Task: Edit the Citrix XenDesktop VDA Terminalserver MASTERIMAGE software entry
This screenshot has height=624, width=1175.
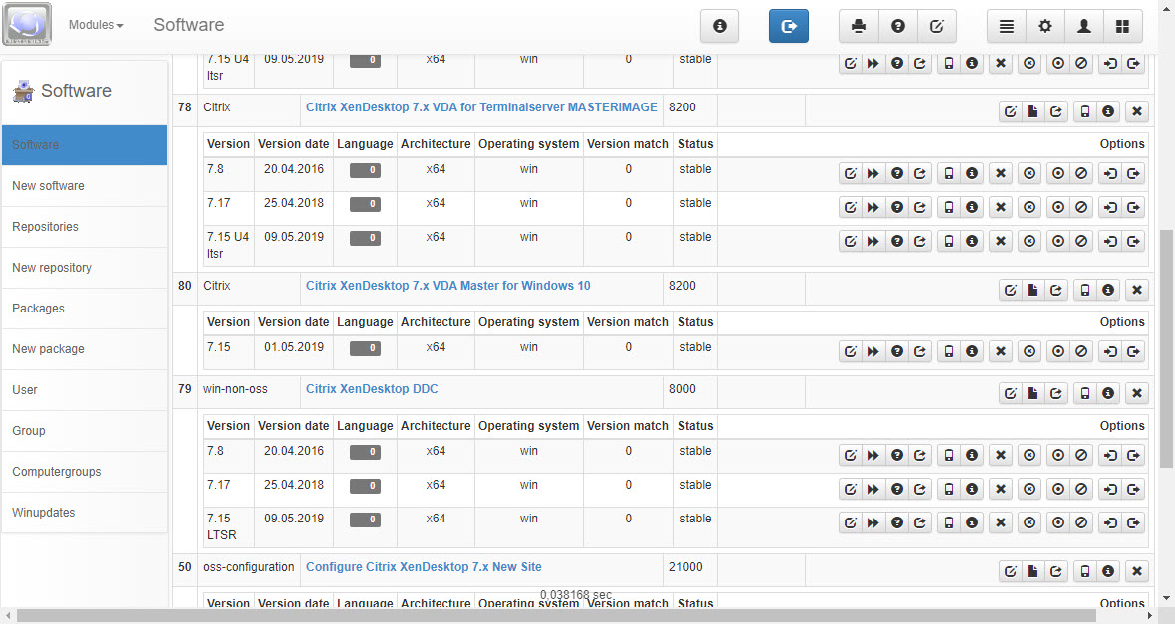Action: pyautogui.click(x=1011, y=112)
